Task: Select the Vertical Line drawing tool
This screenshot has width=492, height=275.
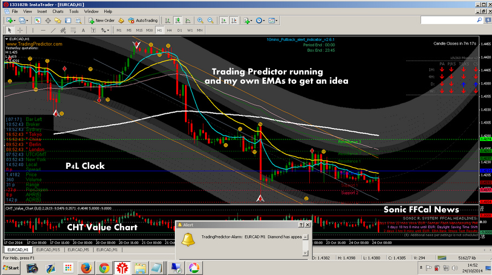Action: 33,30
